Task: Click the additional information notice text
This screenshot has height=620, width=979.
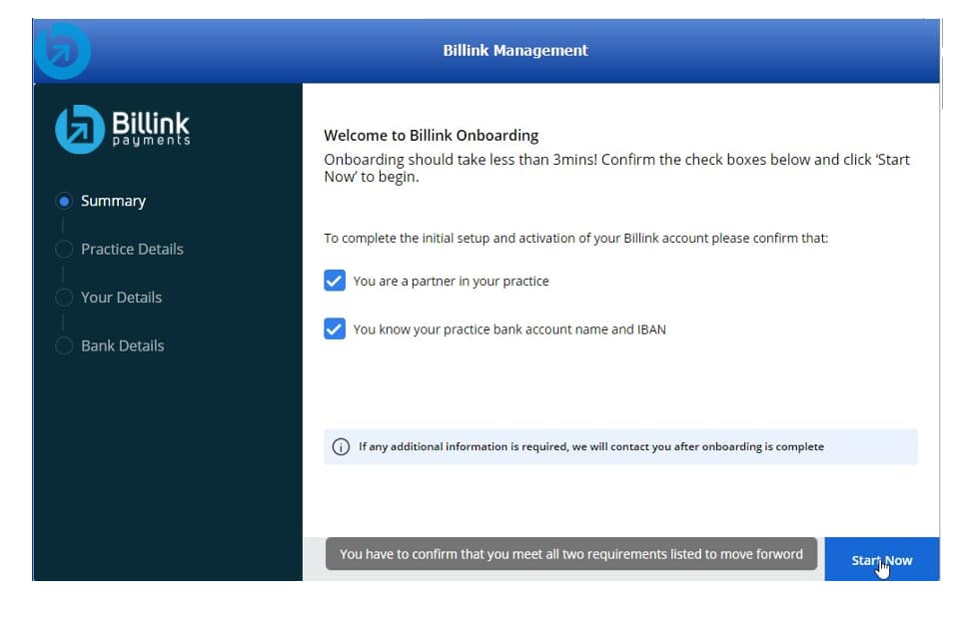Action: pos(591,447)
